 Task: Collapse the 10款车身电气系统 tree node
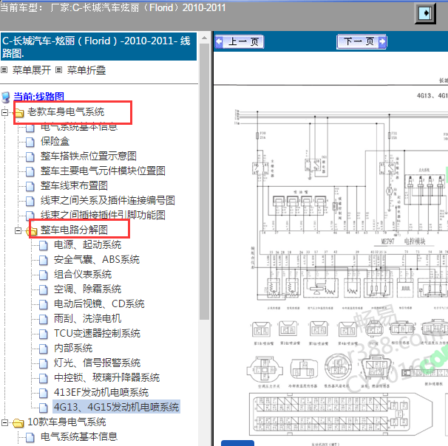click(4, 423)
